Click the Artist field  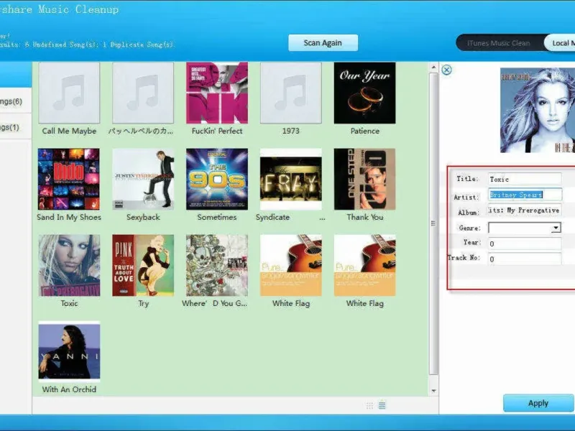coord(525,195)
